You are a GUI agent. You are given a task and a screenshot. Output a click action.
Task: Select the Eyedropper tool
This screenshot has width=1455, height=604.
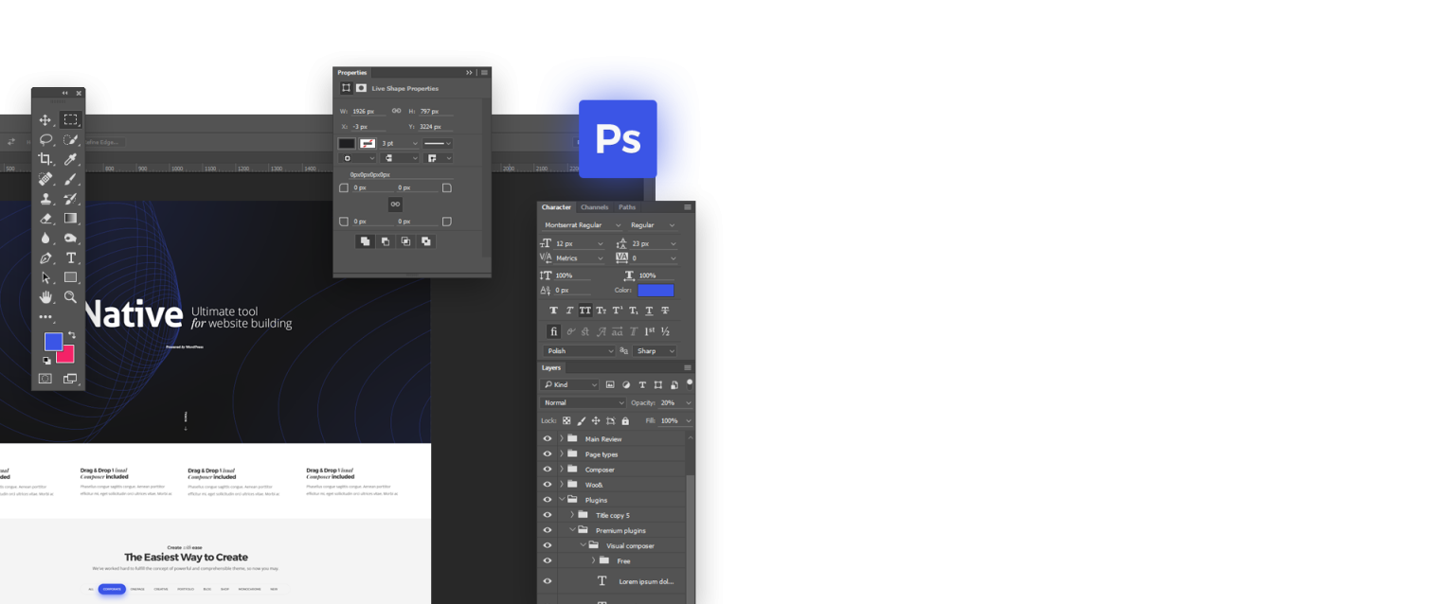tap(70, 159)
